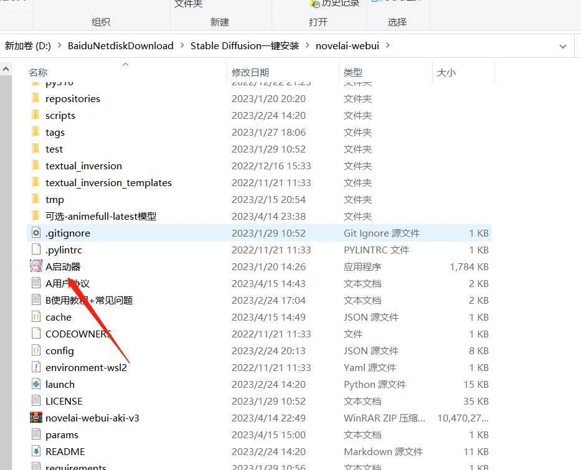
Task: Select the README Markdown file icon
Action: 36,451
